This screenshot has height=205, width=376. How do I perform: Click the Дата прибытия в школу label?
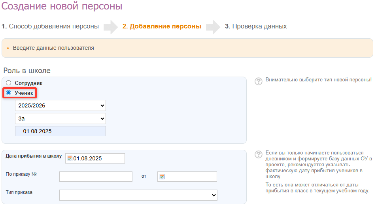[x=34, y=156]
